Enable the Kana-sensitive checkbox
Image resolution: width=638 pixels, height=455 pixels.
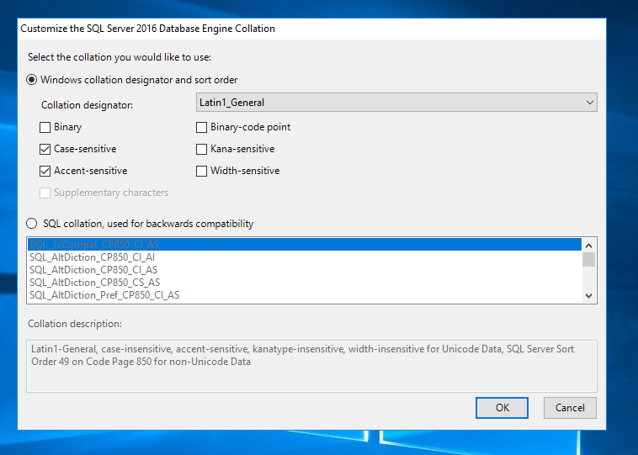click(201, 149)
